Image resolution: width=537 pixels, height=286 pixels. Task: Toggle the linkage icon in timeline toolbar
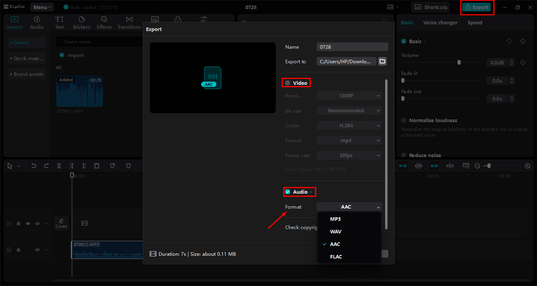pyautogui.click(x=434, y=166)
